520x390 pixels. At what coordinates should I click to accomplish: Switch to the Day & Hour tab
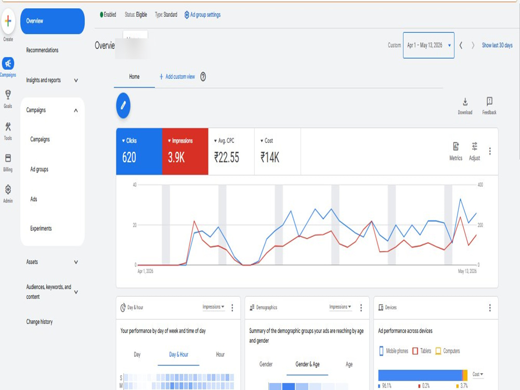[x=178, y=355]
